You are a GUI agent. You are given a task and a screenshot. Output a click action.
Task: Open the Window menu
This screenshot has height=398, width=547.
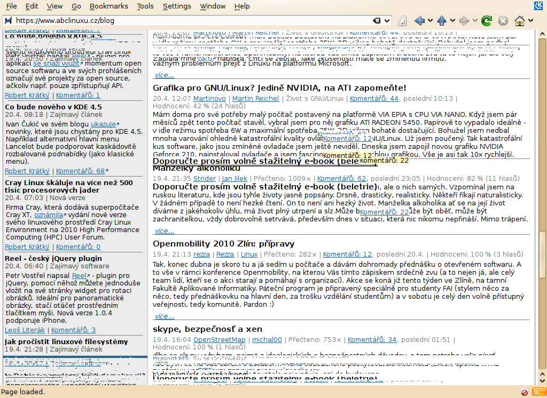click(213, 6)
